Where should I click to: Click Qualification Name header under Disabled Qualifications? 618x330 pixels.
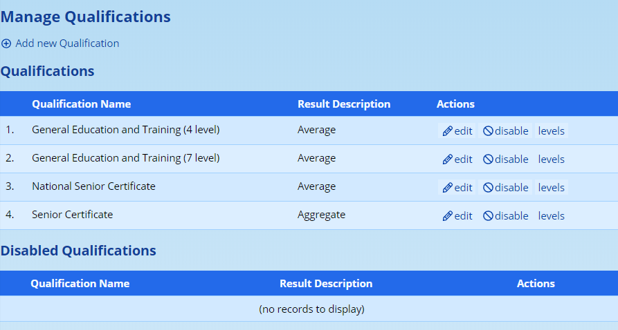[80, 284]
